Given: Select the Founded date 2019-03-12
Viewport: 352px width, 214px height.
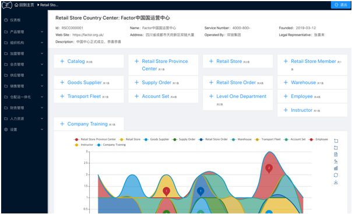Looking at the screenshot, I should pos(306,28).
